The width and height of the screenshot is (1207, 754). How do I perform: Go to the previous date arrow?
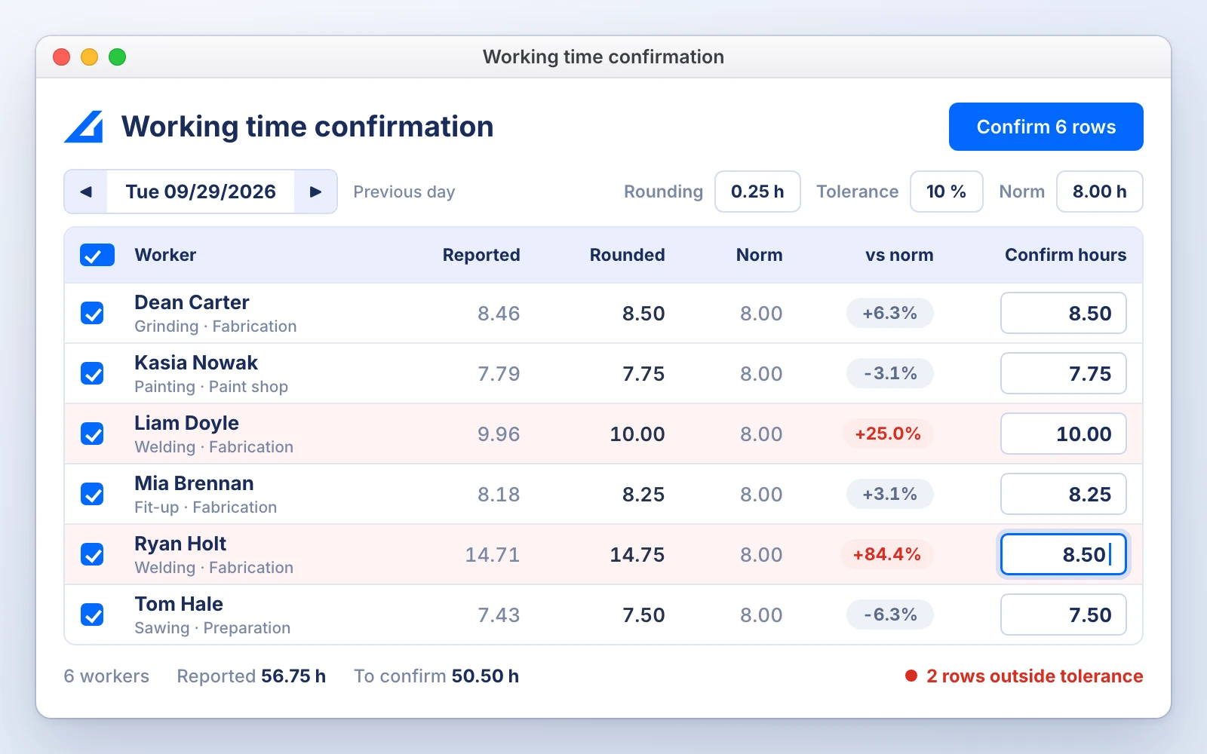[x=86, y=192]
